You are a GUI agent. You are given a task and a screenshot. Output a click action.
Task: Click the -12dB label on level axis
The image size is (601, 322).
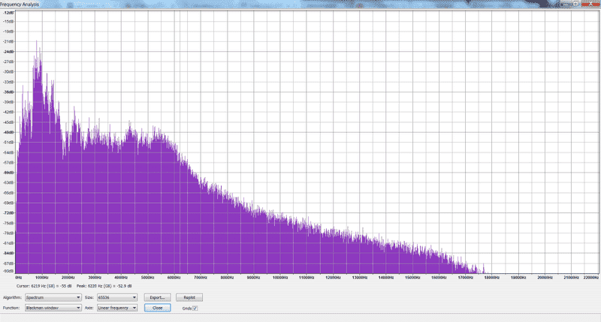pos(9,11)
